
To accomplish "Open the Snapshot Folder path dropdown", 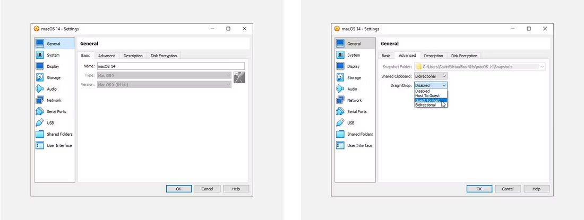I will [480, 67].
